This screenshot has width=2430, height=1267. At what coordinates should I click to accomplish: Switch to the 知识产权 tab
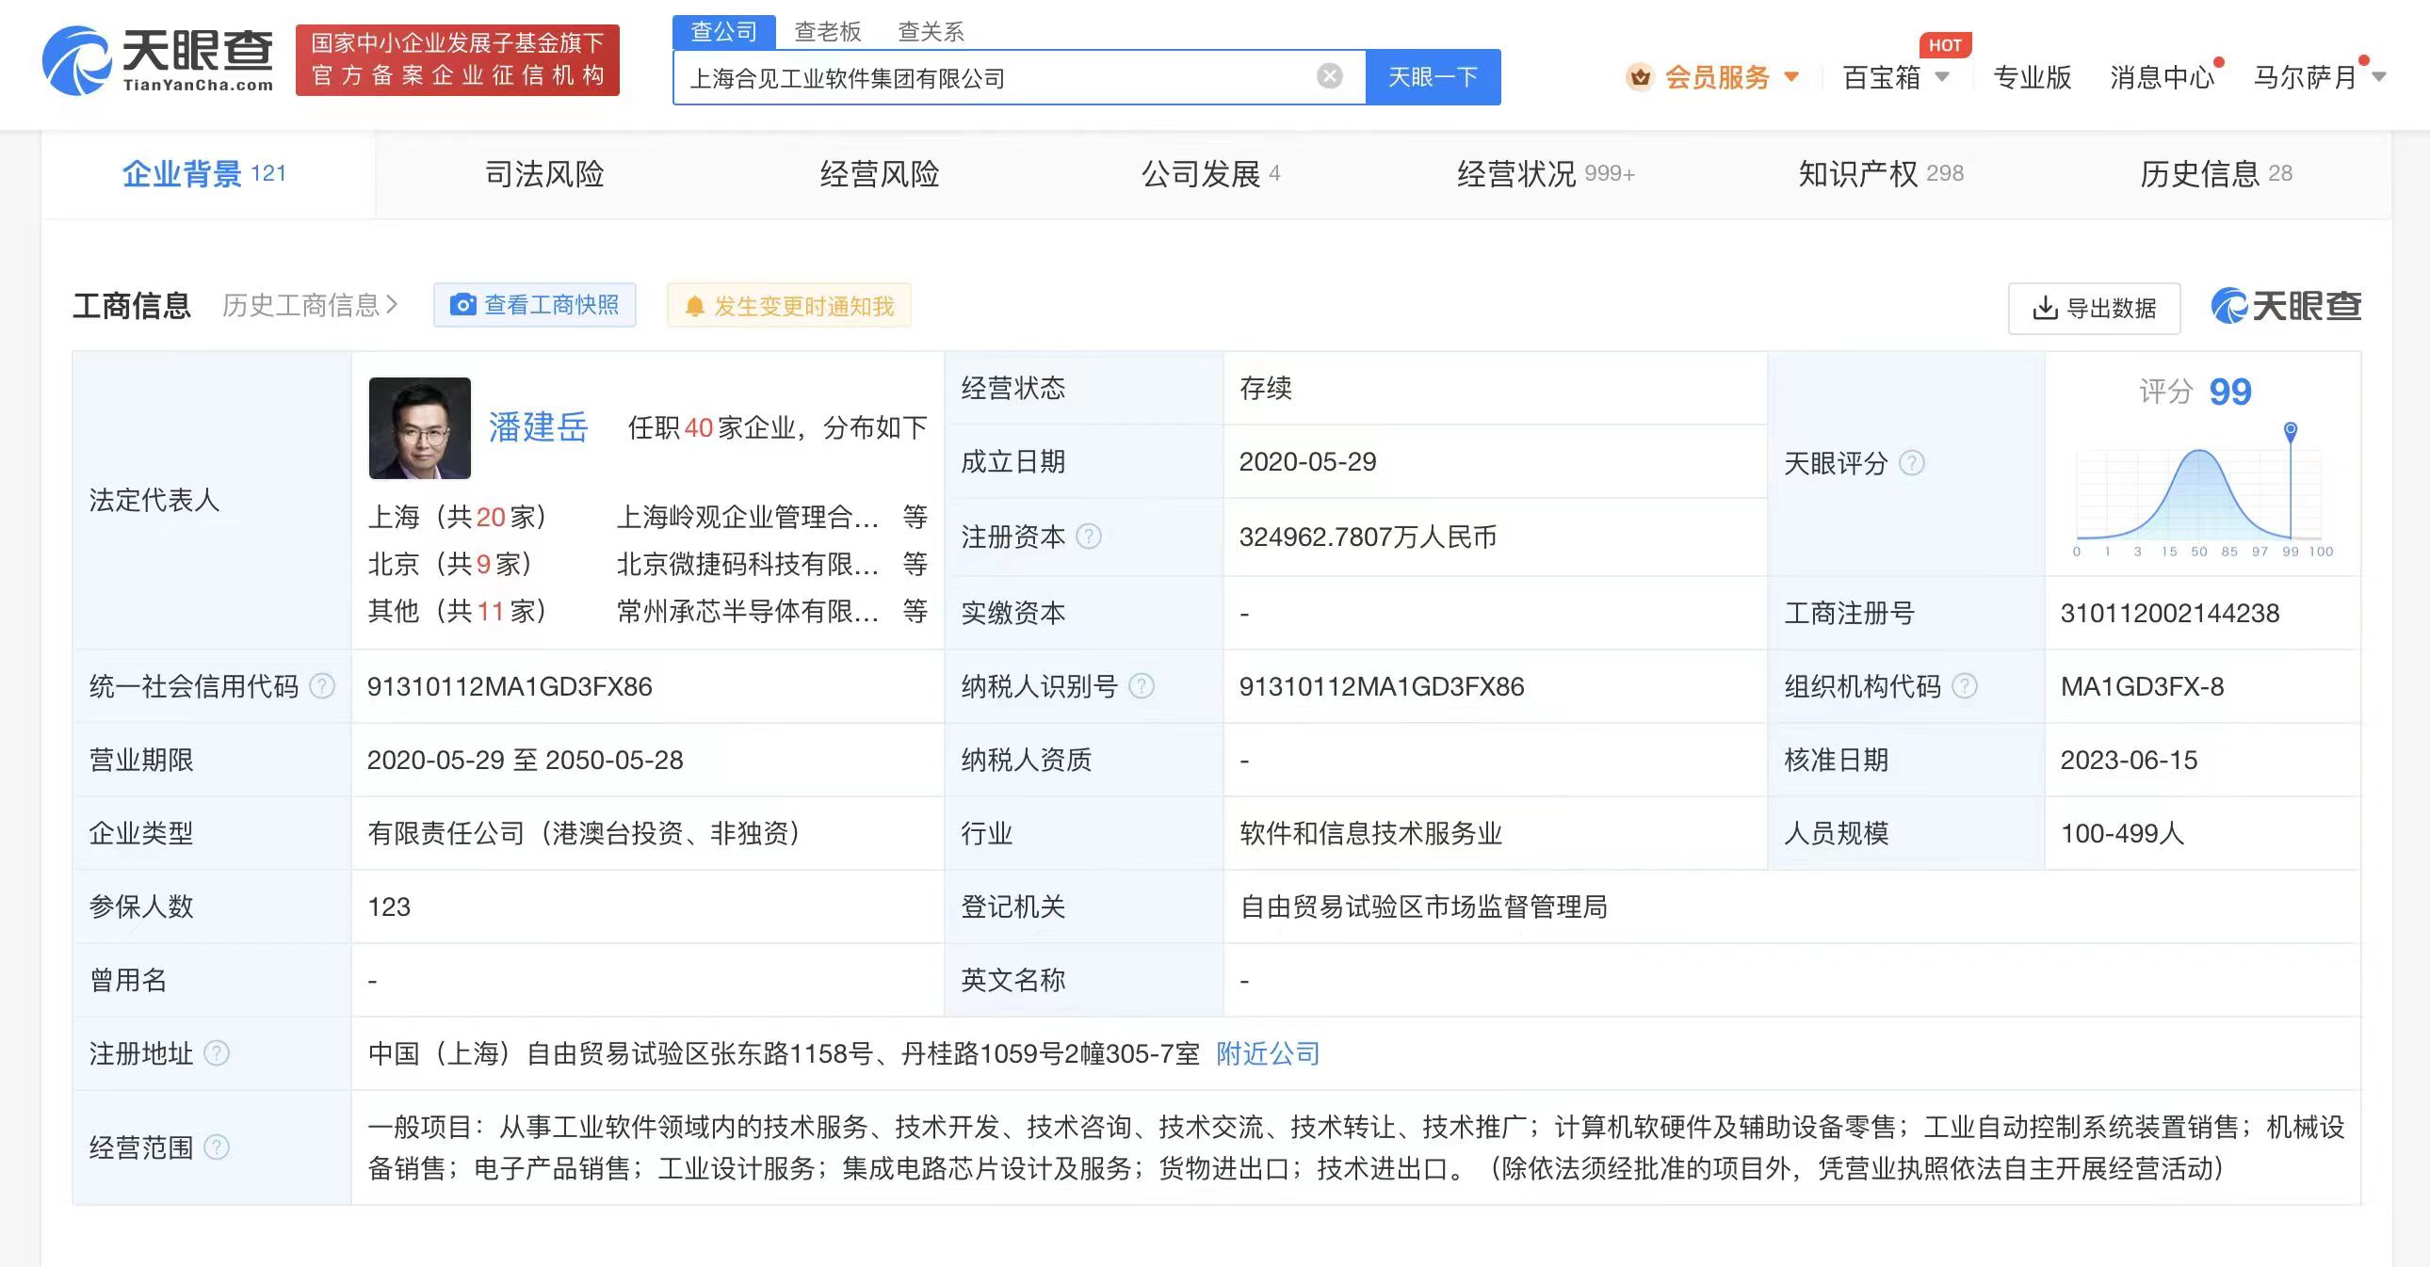(x=1881, y=173)
